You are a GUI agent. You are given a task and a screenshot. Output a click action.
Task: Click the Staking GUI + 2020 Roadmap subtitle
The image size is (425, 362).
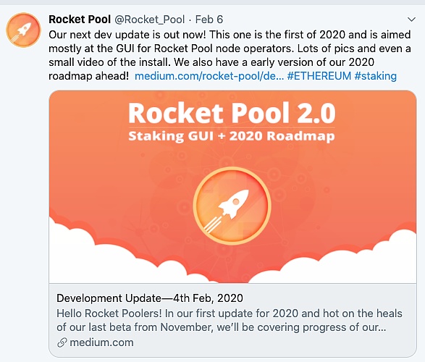click(x=232, y=136)
